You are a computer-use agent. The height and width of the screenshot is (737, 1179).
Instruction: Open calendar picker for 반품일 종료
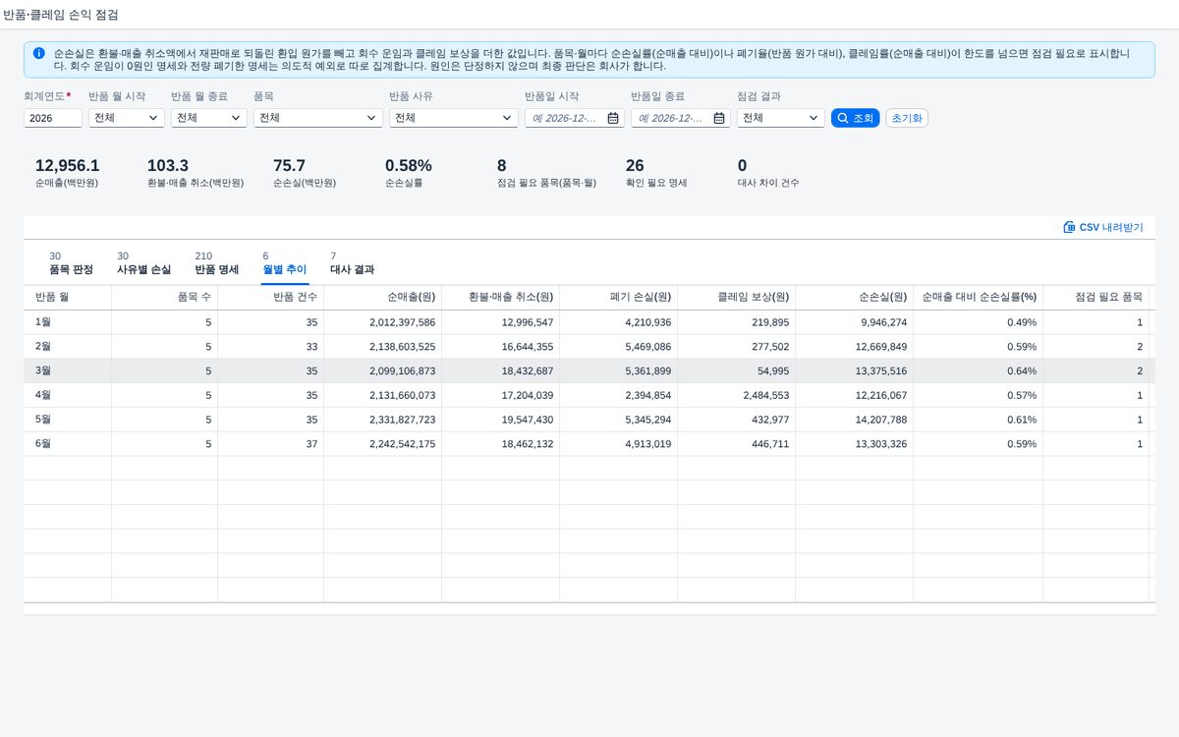tap(719, 118)
